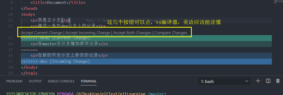
Task: Split the terminal with the split icon
Action: [x=268, y=81]
